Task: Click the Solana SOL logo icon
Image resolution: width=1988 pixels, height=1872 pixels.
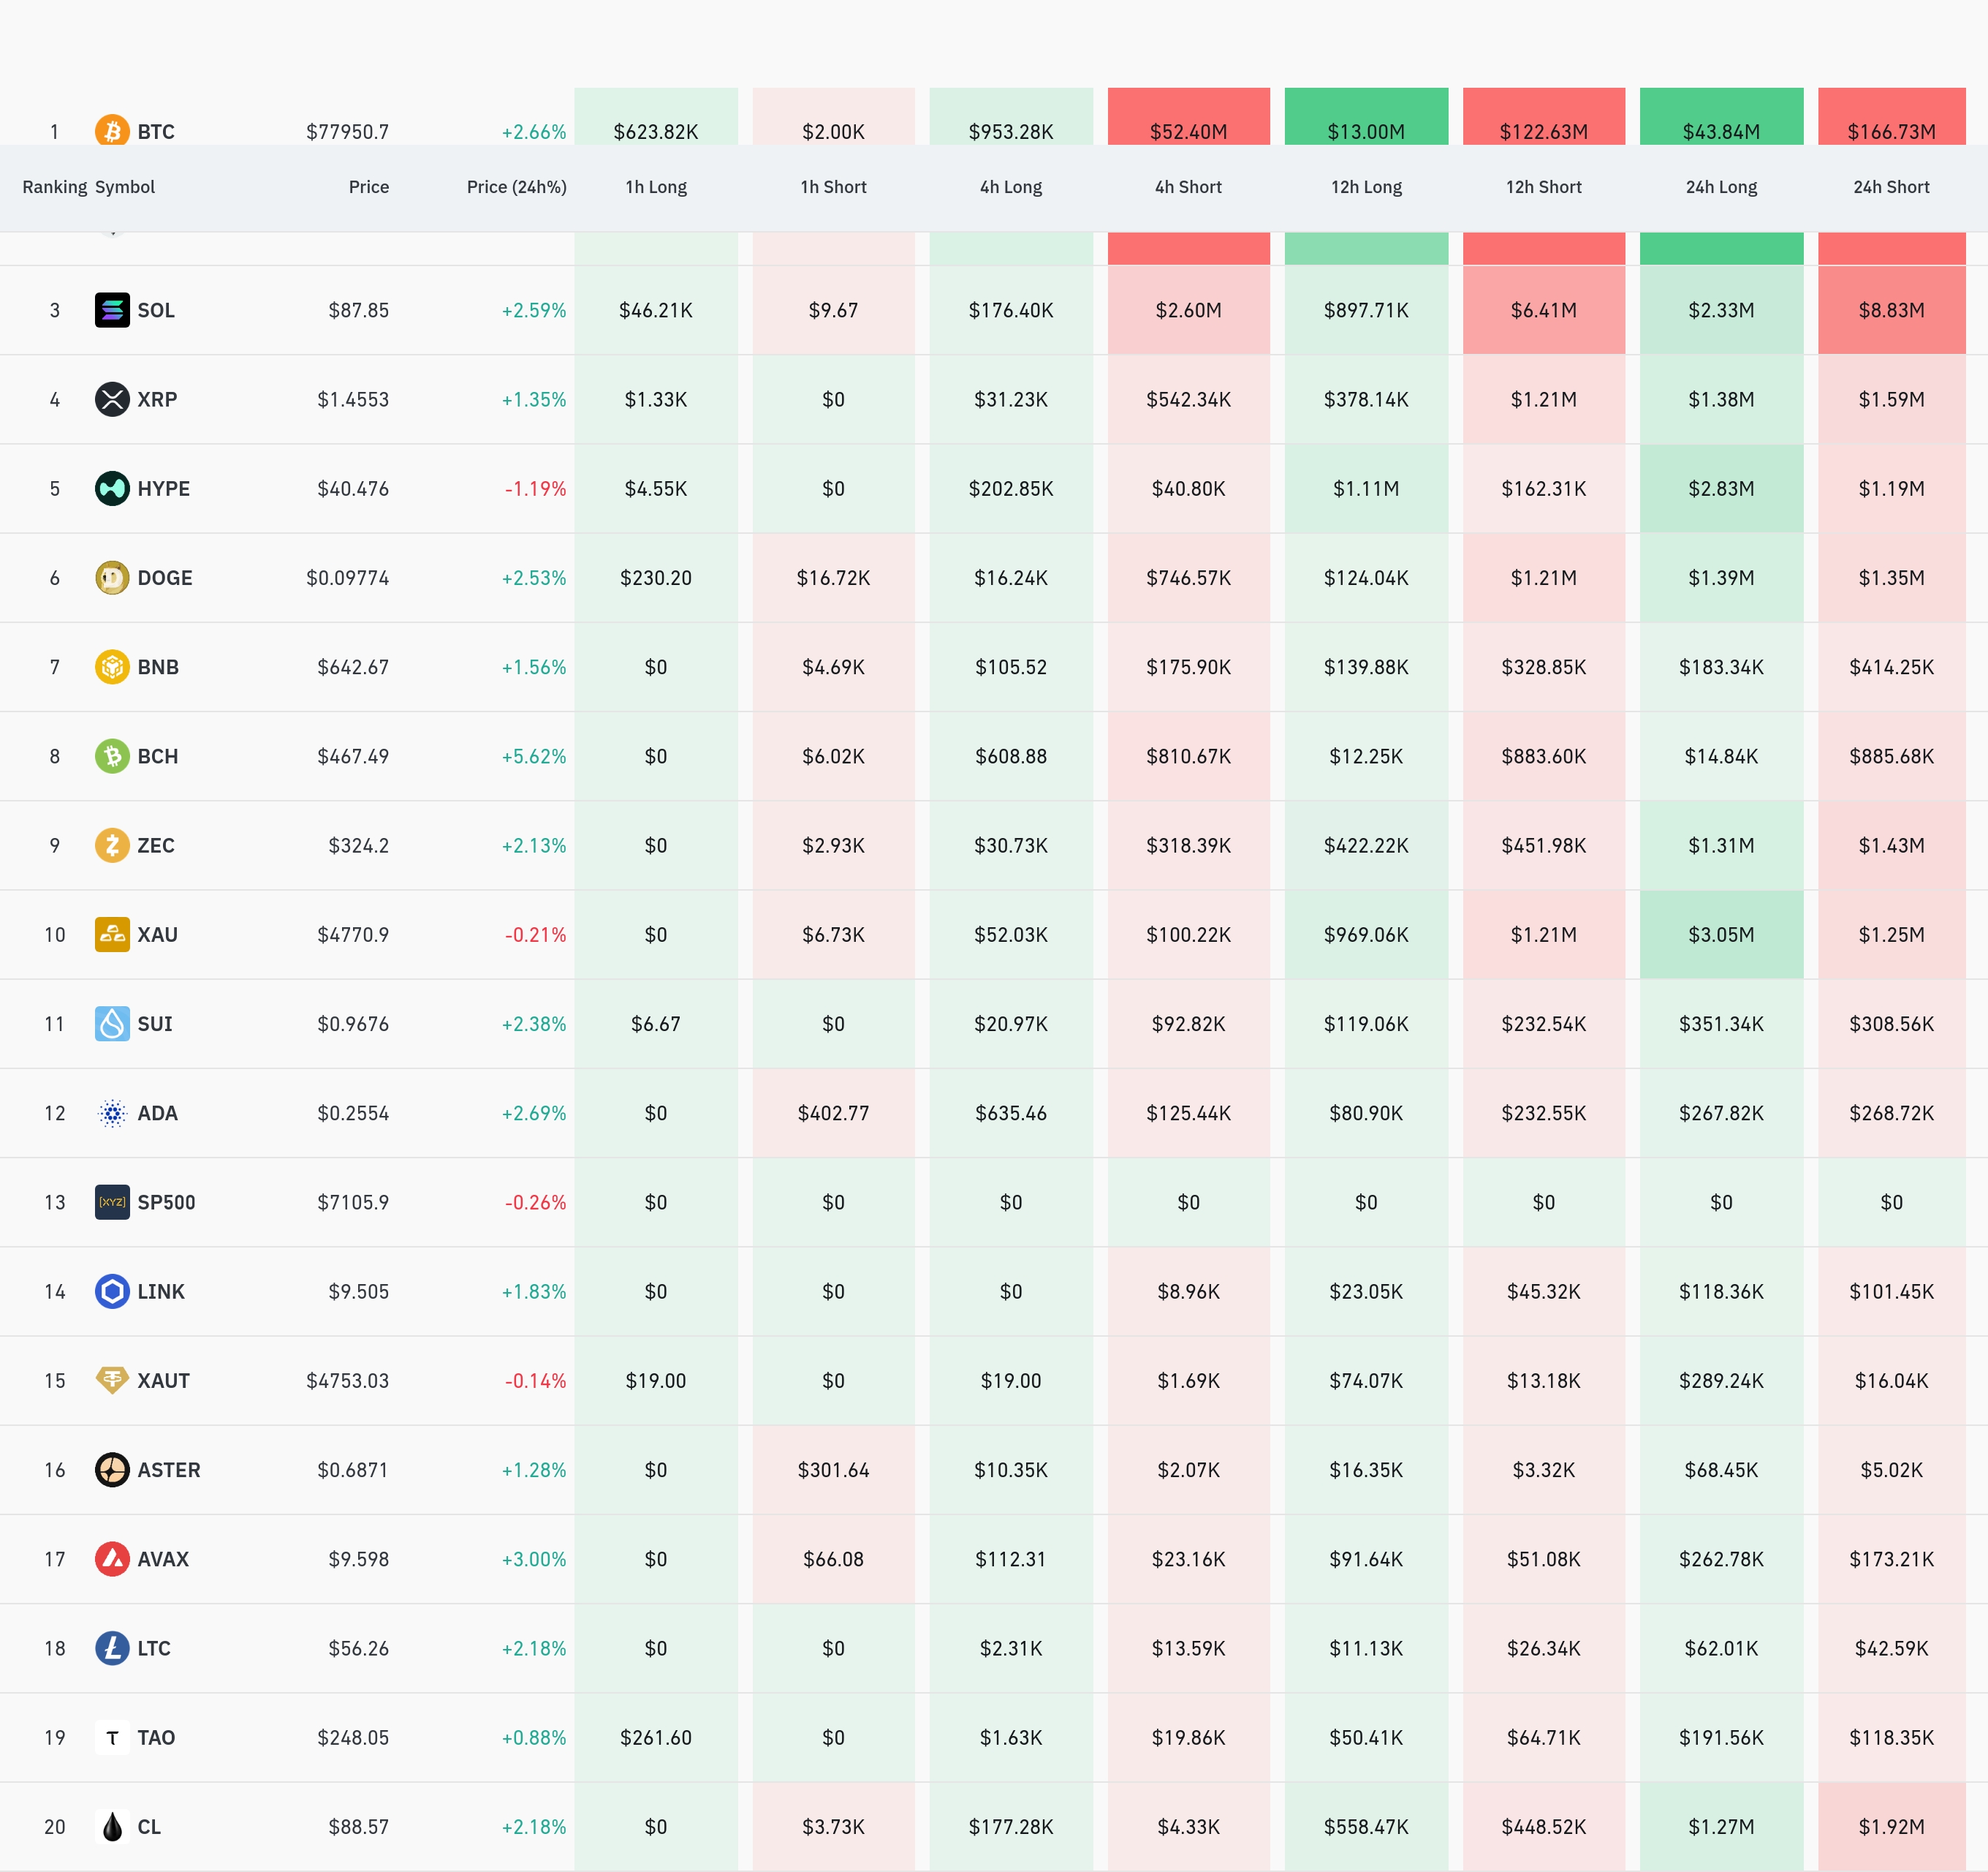Action: click(x=112, y=310)
